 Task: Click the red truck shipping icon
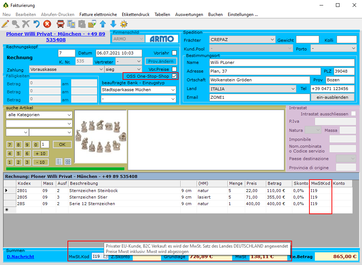(x=61, y=24)
